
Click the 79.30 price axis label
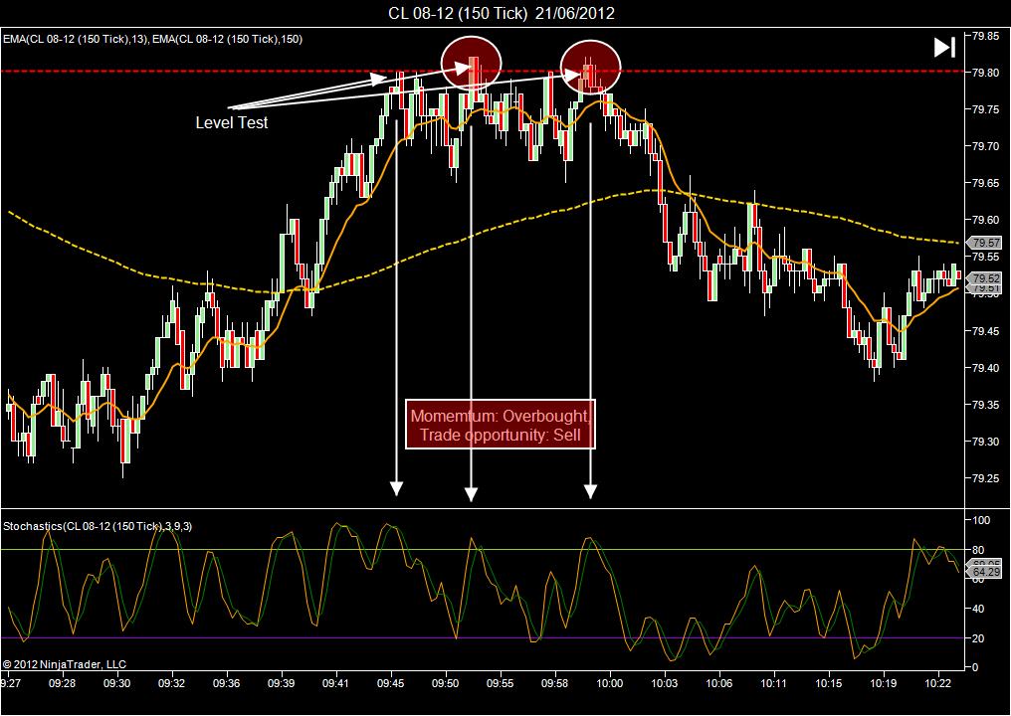(x=986, y=442)
